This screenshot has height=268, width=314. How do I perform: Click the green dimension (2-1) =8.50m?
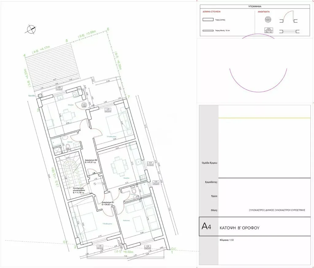[x=124, y=252]
